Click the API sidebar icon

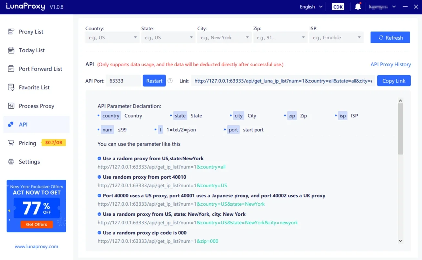pyautogui.click(x=11, y=124)
